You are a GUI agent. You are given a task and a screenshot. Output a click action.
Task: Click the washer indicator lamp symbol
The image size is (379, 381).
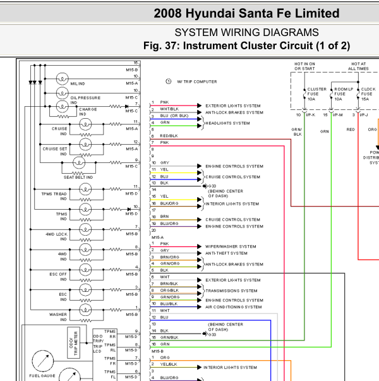(x=85, y=310)
